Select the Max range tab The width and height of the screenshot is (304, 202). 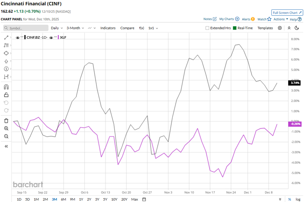(x=135, y=199)
